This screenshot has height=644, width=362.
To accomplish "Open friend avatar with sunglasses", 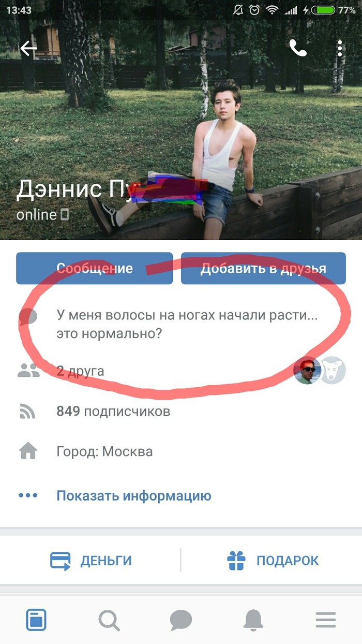I will coord(307,371).
